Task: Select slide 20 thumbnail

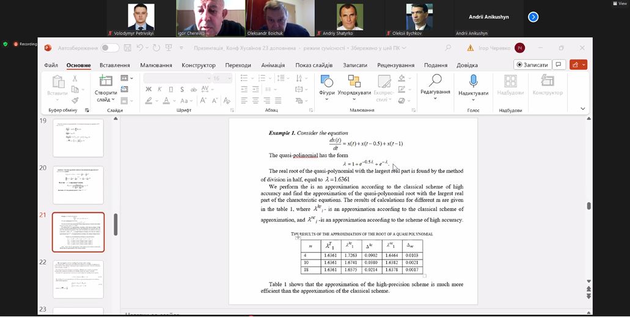Action: tap(78, 185)
